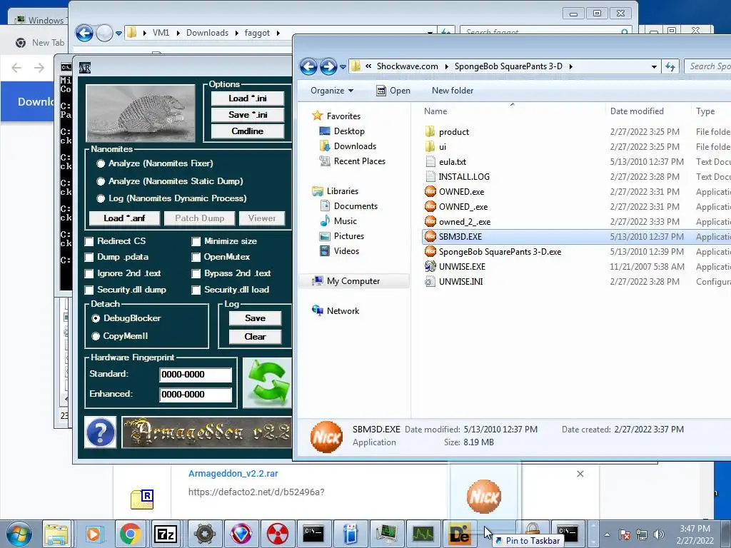Expand chevron after SpongeBob SquarePants 3-D breadcrumb
Image resolution: width=731 pixels, height=548 pixels.
point(570,66)
